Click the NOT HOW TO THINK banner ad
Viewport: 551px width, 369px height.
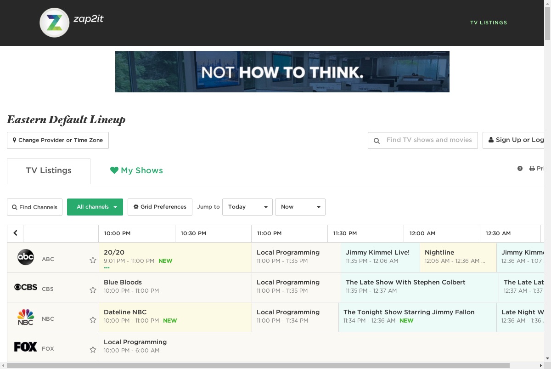[x=282, y=72]
